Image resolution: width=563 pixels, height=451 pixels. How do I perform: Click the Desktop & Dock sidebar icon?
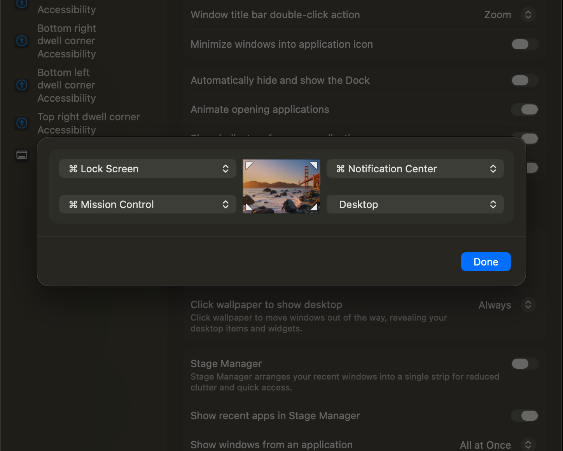[x=22, y=155]
